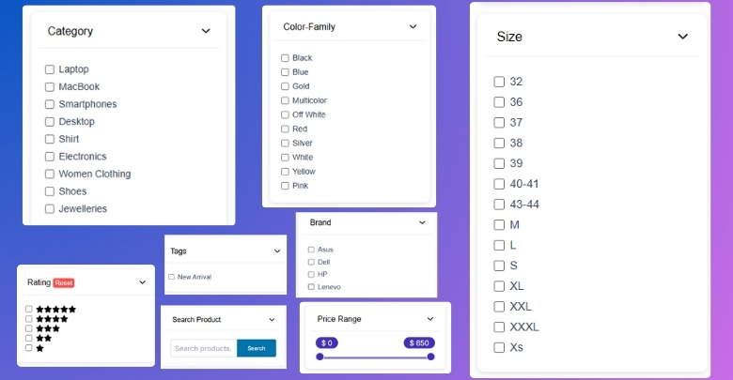
Task: Select the Women Clothing category checkbox
Action: [x=49, y=174]
